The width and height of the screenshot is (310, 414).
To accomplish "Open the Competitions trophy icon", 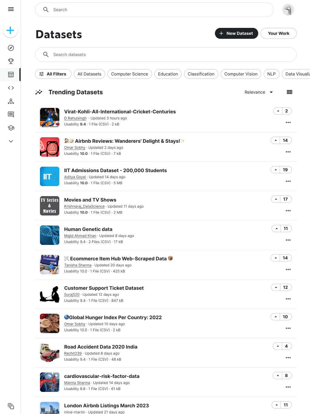I will pos(11,61).
